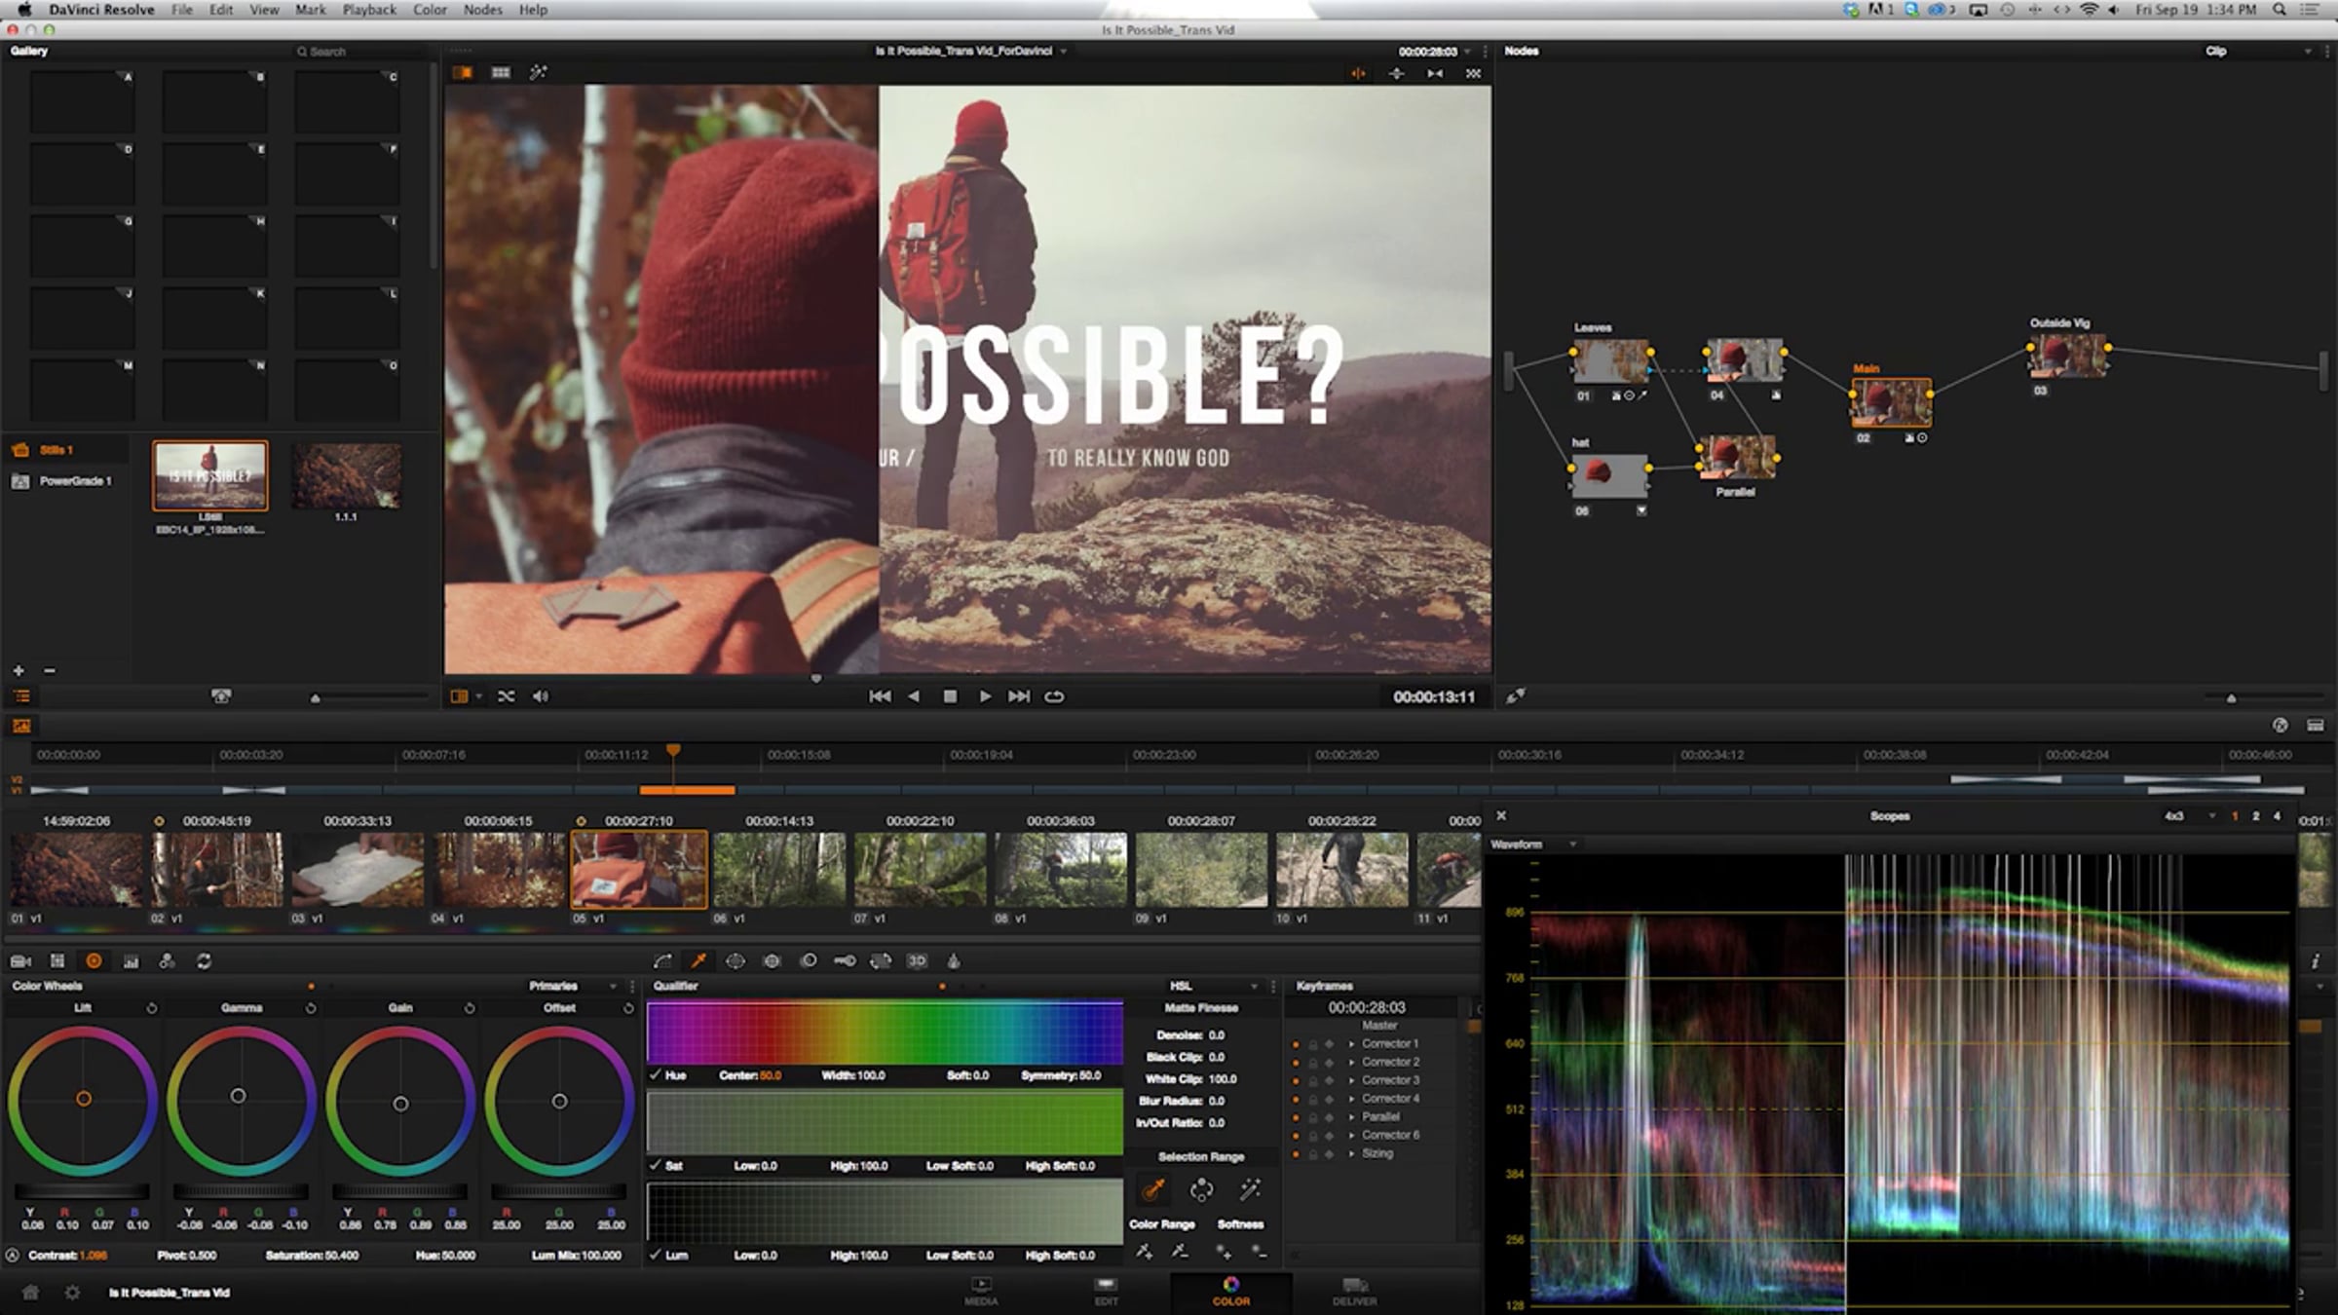
Task: Toggle the Hue qualifier checkbox
Action: (x=656, y=1075)
